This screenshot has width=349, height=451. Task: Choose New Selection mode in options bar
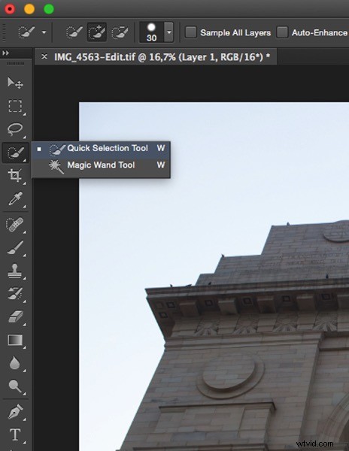click(74, 32)
